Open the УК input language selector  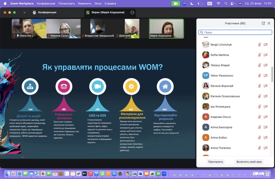coord(210,3)
